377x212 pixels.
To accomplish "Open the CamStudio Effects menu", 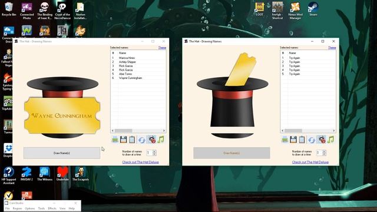I will point(52,208).
